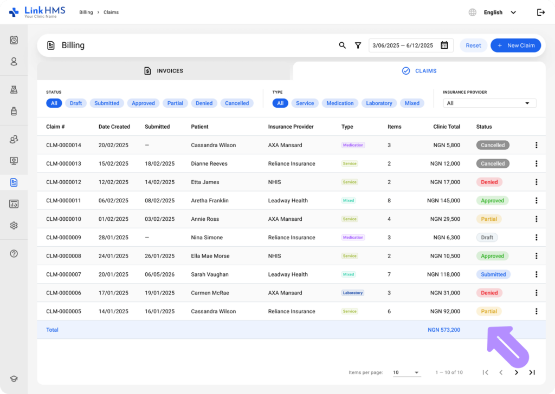555x394 pixels.
Task: Click the logout icon at top right
Action: [540, 12]
